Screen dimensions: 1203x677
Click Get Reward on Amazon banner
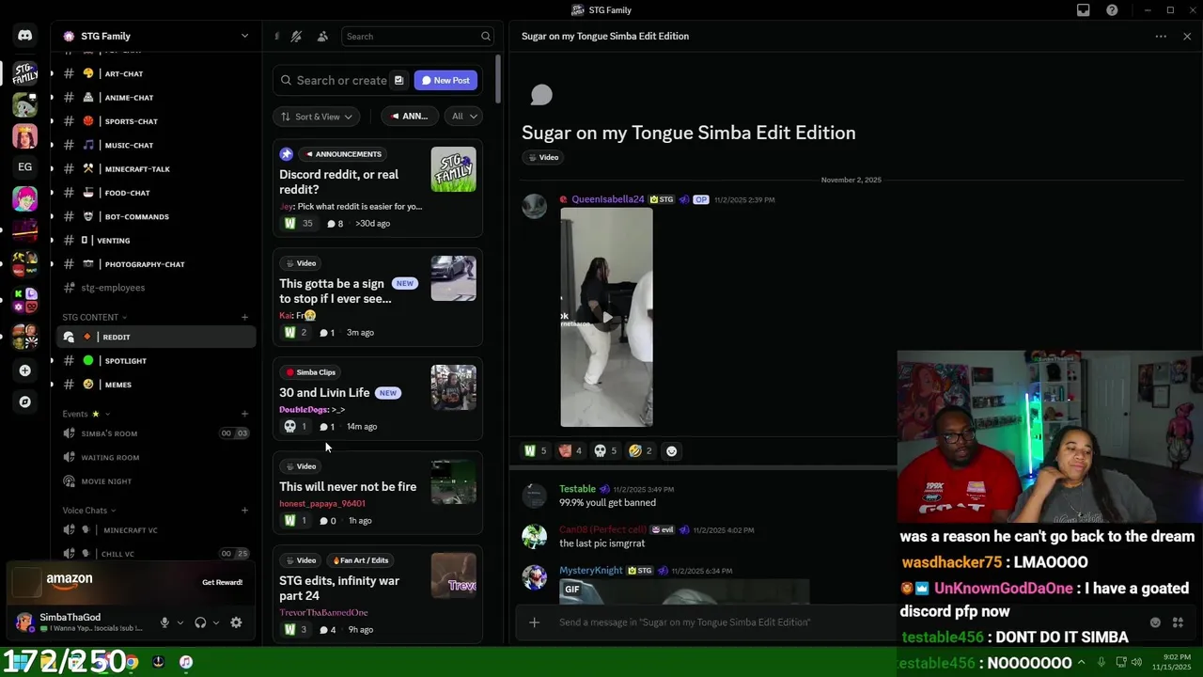(222, 582)
